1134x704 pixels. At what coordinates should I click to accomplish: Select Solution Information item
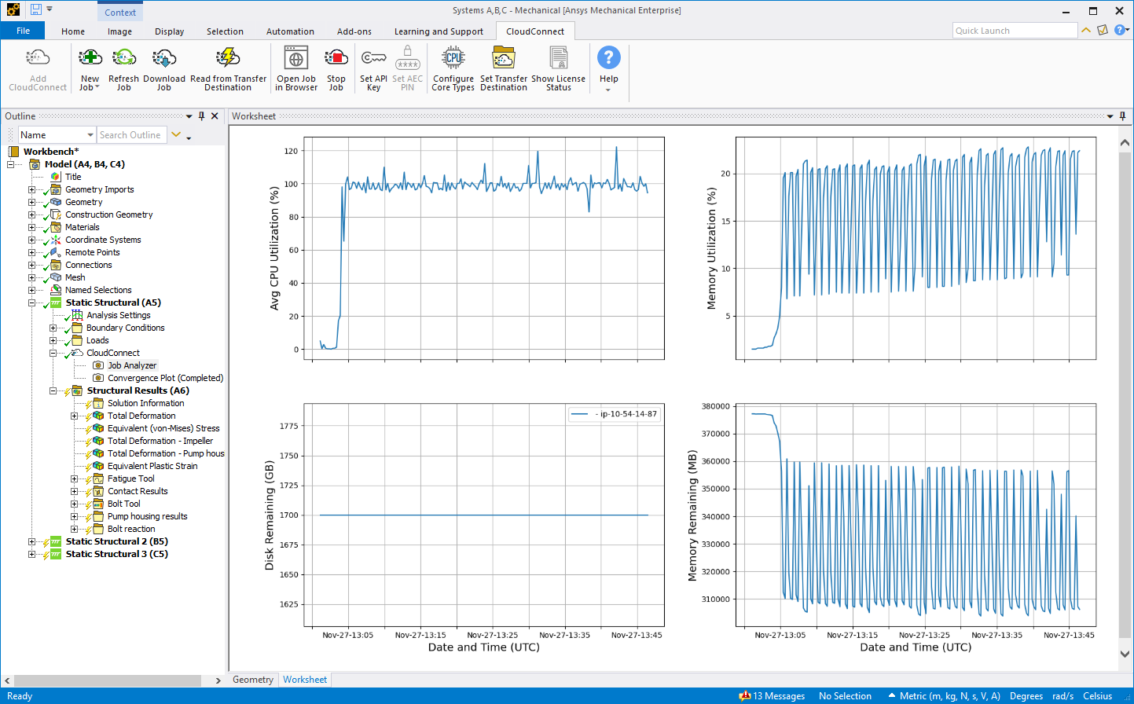point(145,403)
